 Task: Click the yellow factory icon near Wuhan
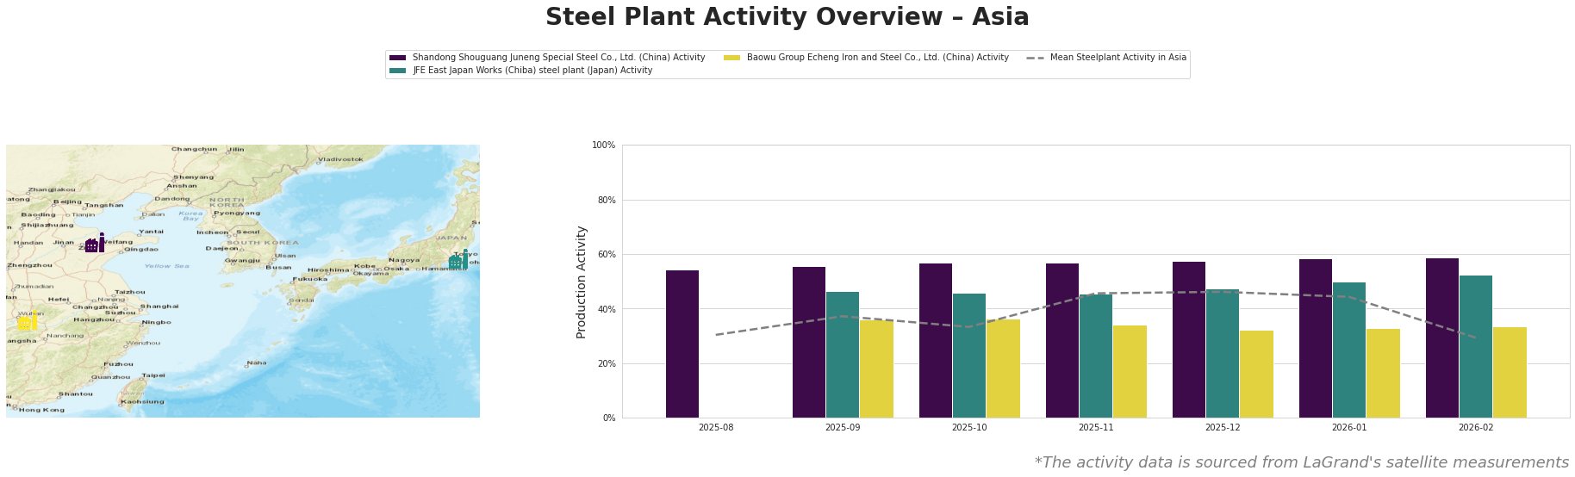(27, 322)
